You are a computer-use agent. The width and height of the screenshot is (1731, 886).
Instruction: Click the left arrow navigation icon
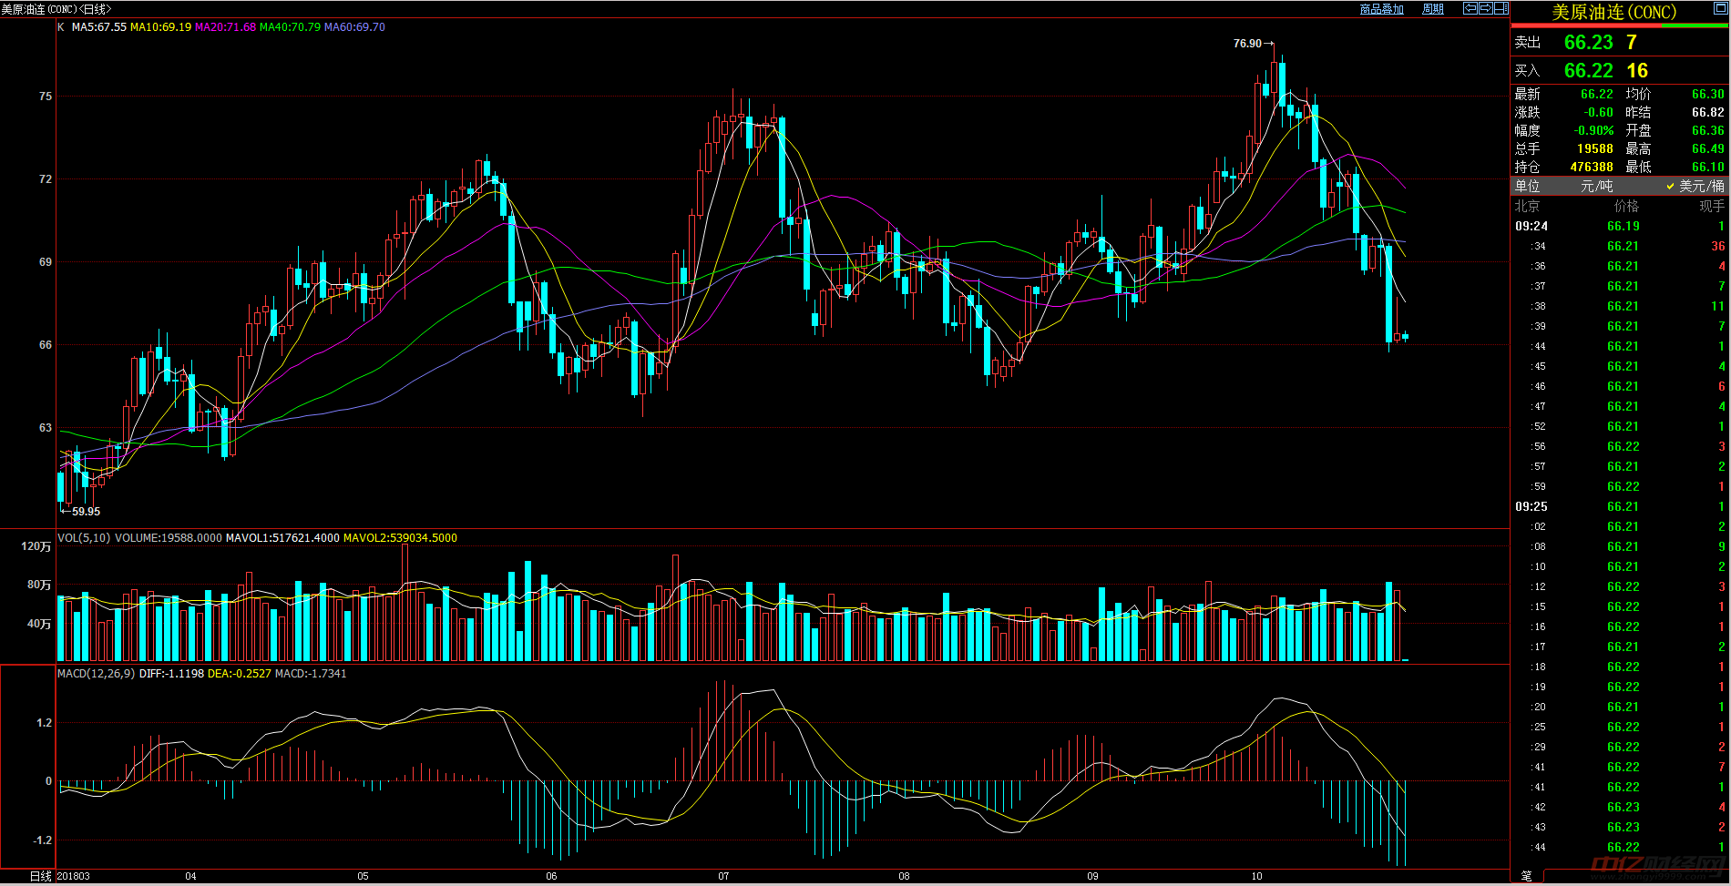pyautogui.click(x=1470, y=8)
